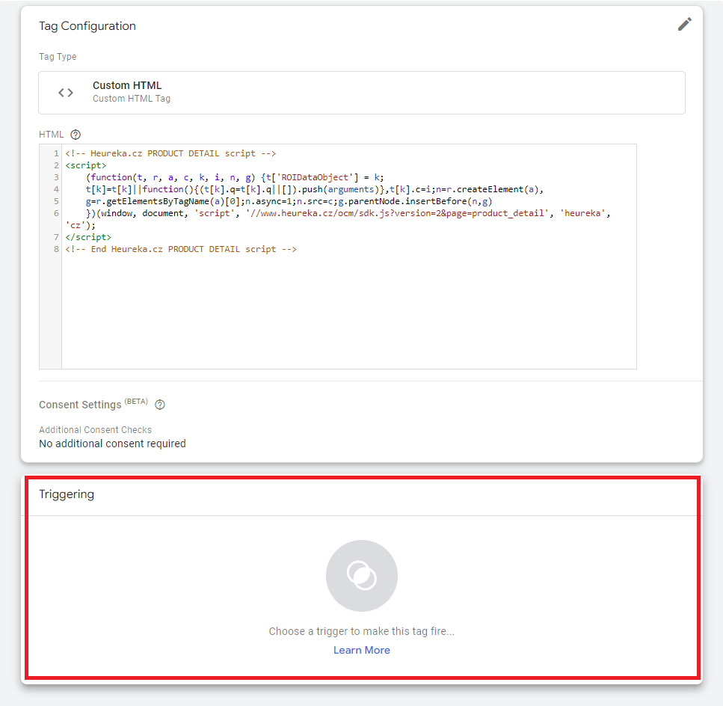Viewport: 723px width, 706px height.
Task: Click the "Custom HTML Tag" subtitle
Action: (132, 99)
